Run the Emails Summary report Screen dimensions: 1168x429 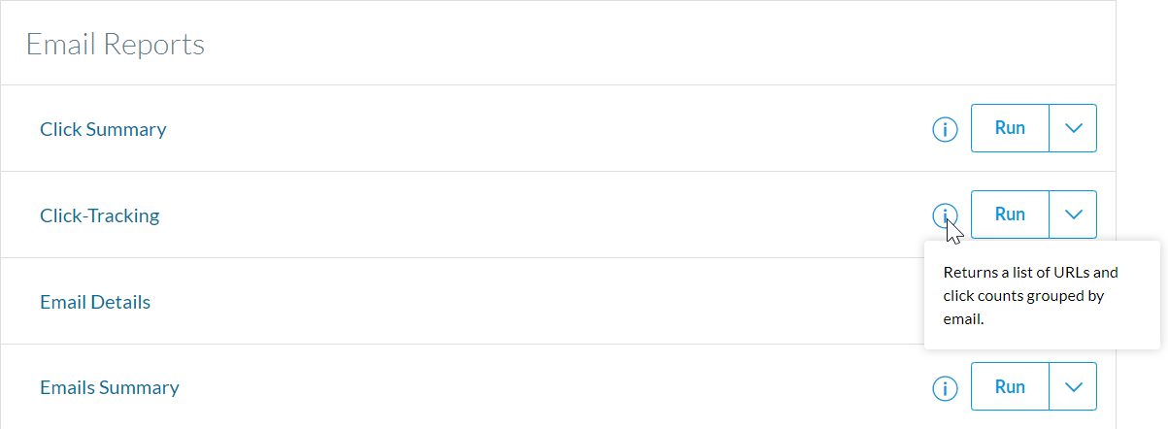(x=1010, y=386)
